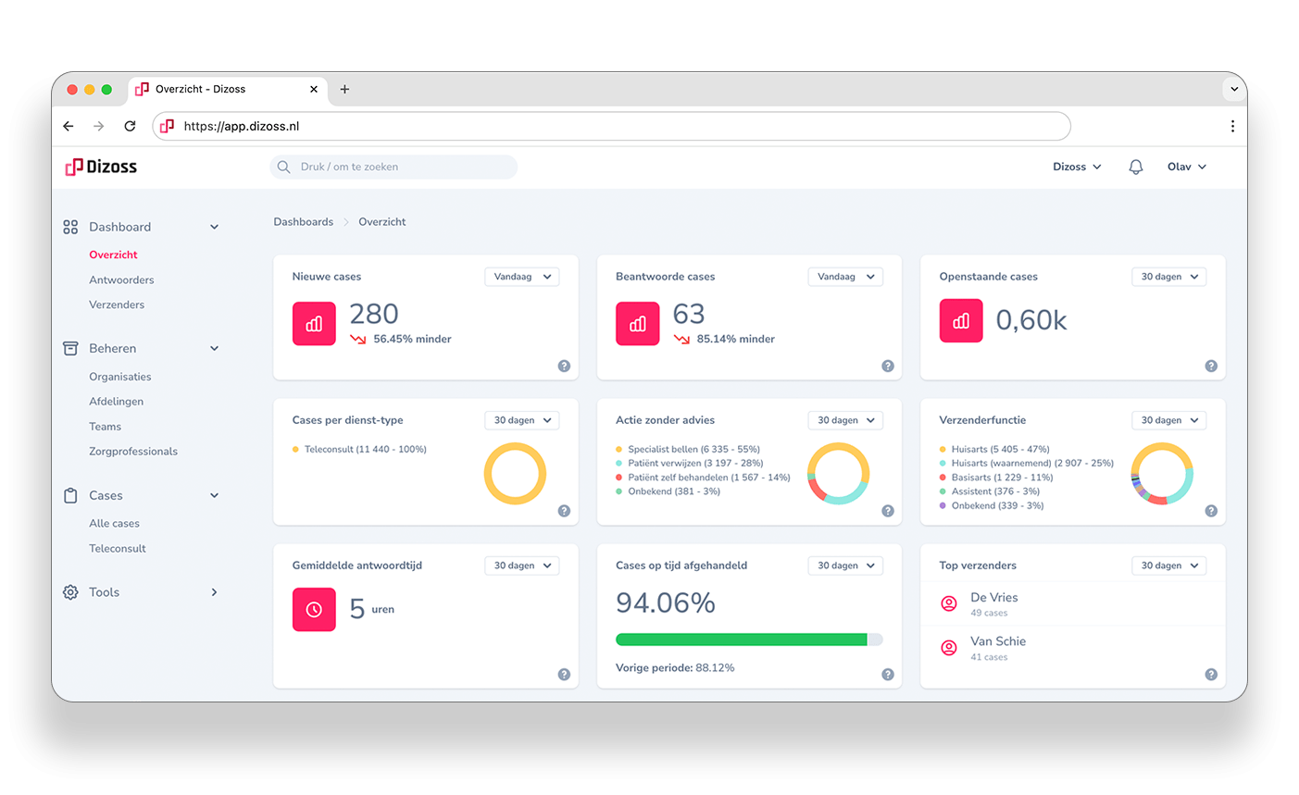
Task: Go to Zorgprofessionals under Beheren
Action: (133, 451)
